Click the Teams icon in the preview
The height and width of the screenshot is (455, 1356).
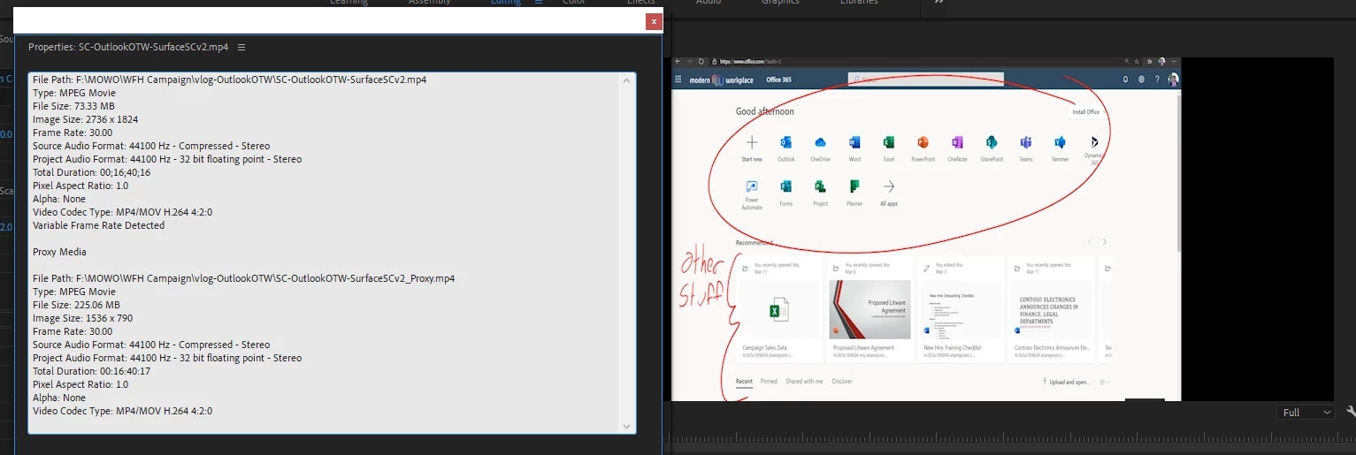pos(1025,142)
